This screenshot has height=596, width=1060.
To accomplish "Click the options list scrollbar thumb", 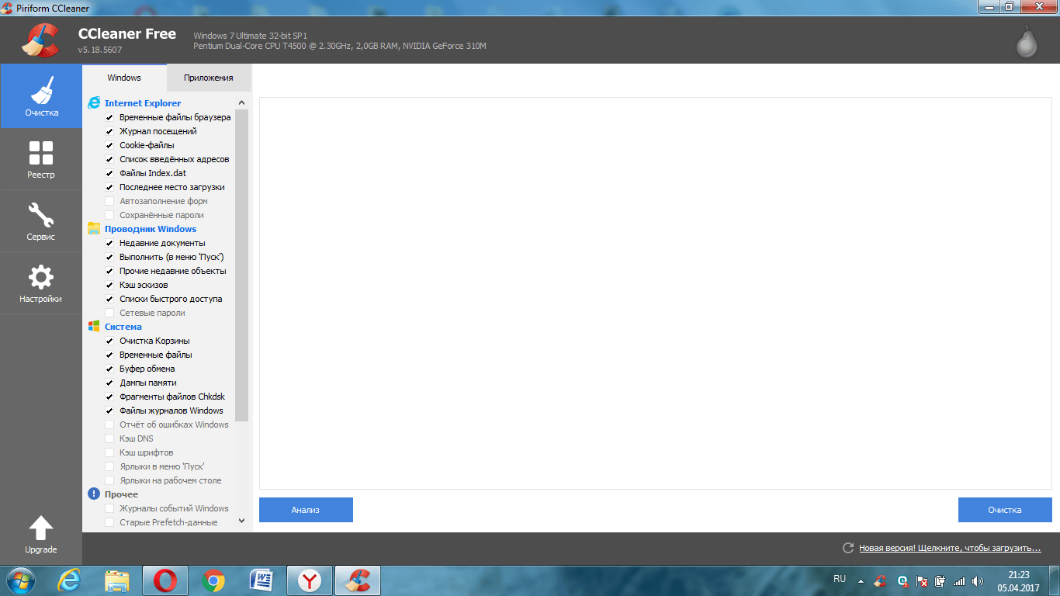I will (x=241, y=265).
